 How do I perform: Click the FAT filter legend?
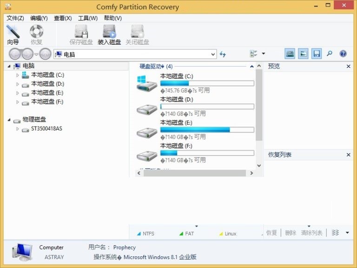click(187, 234)
